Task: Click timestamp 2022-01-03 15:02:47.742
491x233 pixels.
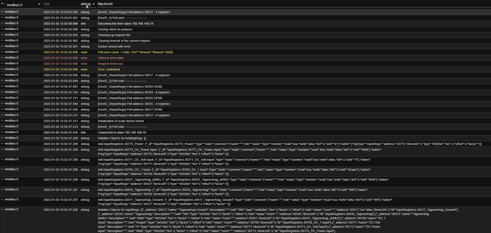Action: (61, 92)
